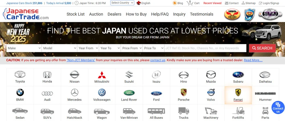Select the Volkswagen logo
Viewport: 285px width, 121px height.
(x=102, y=92)
